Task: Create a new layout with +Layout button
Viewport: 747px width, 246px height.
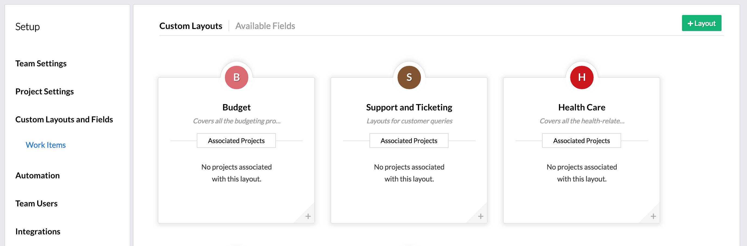Action: [x=701, y=23]
